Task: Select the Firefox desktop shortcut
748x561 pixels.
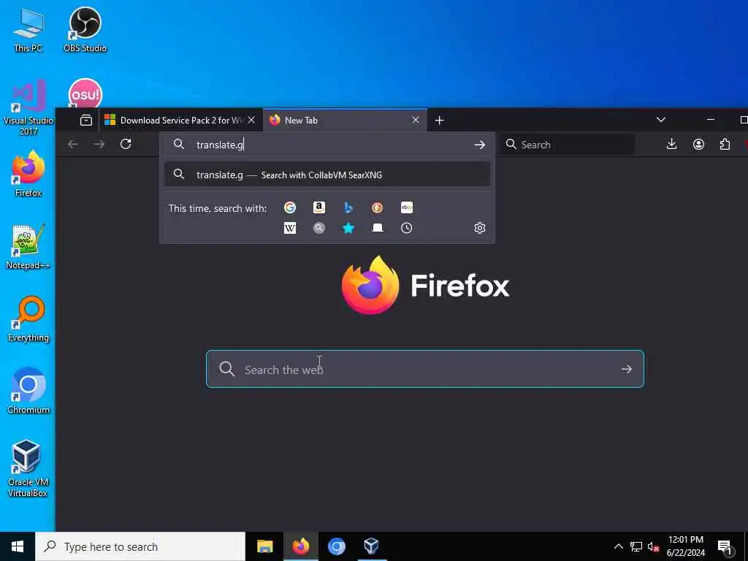Action: point(28,174)
